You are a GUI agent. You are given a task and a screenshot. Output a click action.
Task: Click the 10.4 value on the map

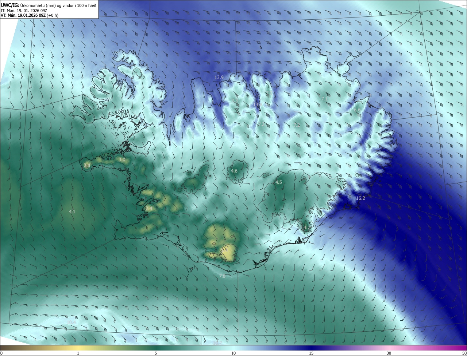[x=71, y=323]
